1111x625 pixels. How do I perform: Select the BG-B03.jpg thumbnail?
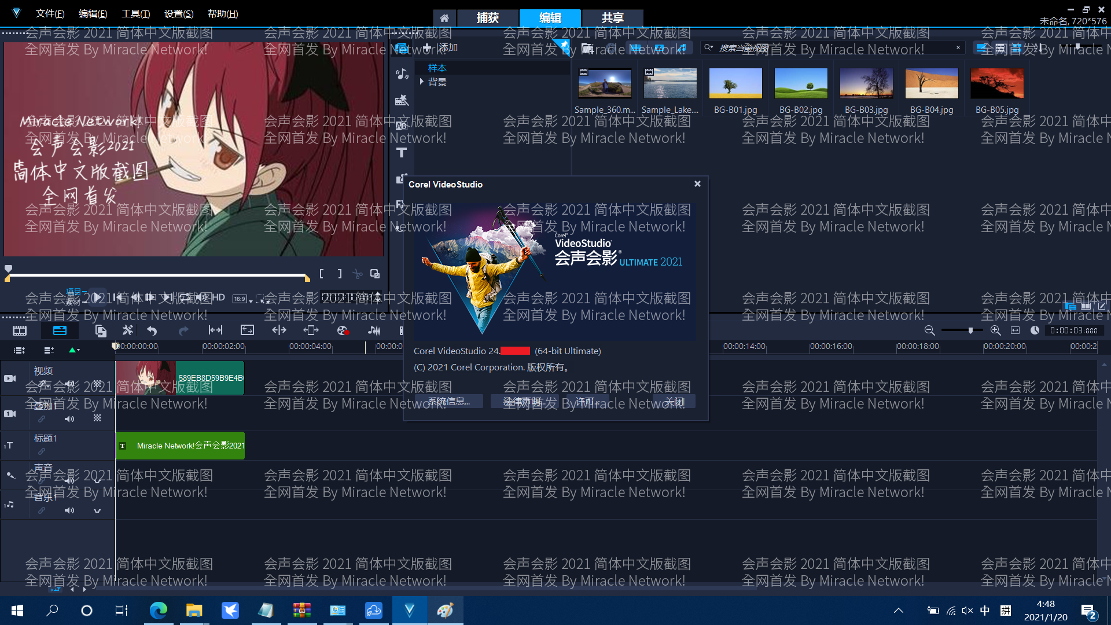[866, 84]
